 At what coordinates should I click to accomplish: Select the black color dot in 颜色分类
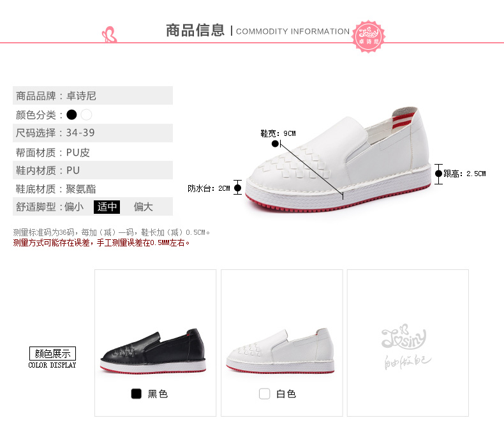coord(71,115)
